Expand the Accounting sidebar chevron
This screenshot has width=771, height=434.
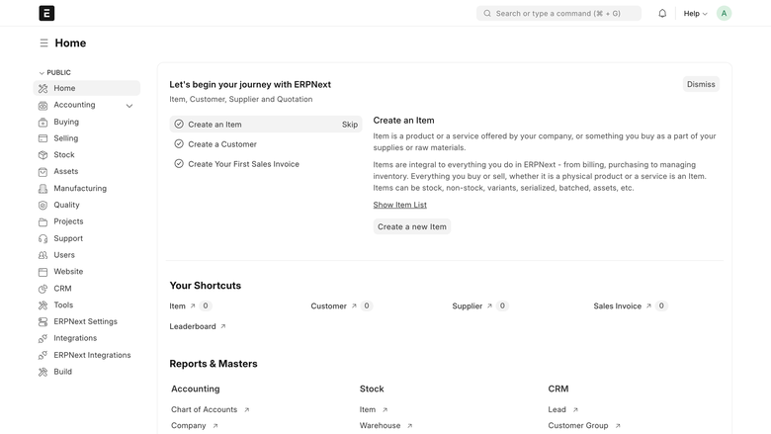pyautogui.click(x=129, y=106)
